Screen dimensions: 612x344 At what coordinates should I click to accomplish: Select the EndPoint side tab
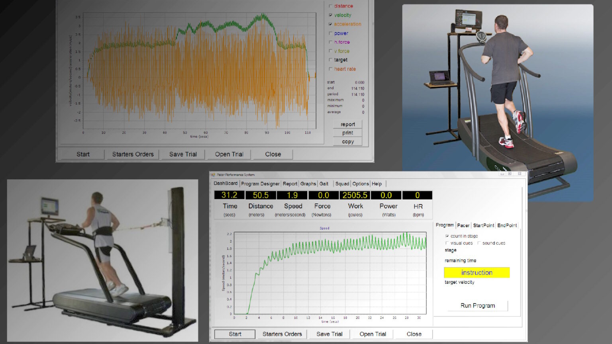507,225
